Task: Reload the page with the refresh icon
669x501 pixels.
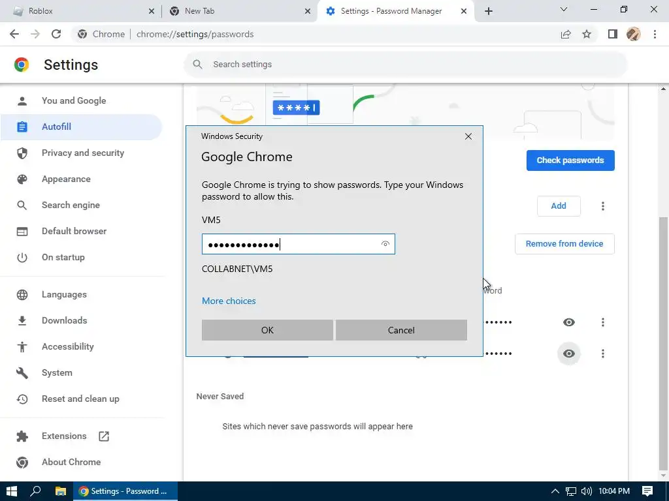Action: pyautogui.click(x=56, y=34)
